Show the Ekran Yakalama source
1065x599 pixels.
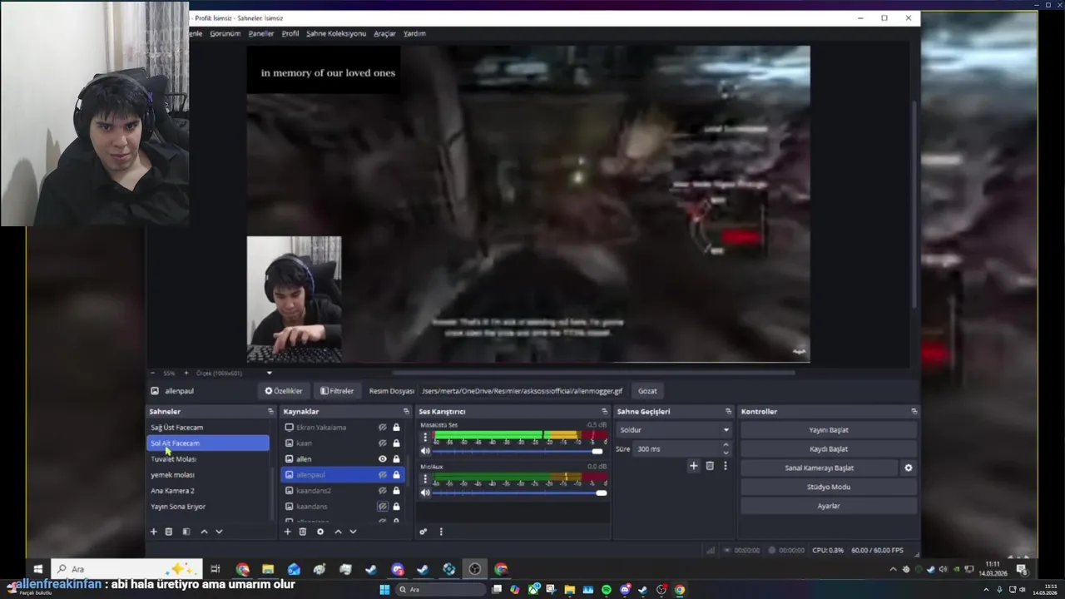(383, 428)
